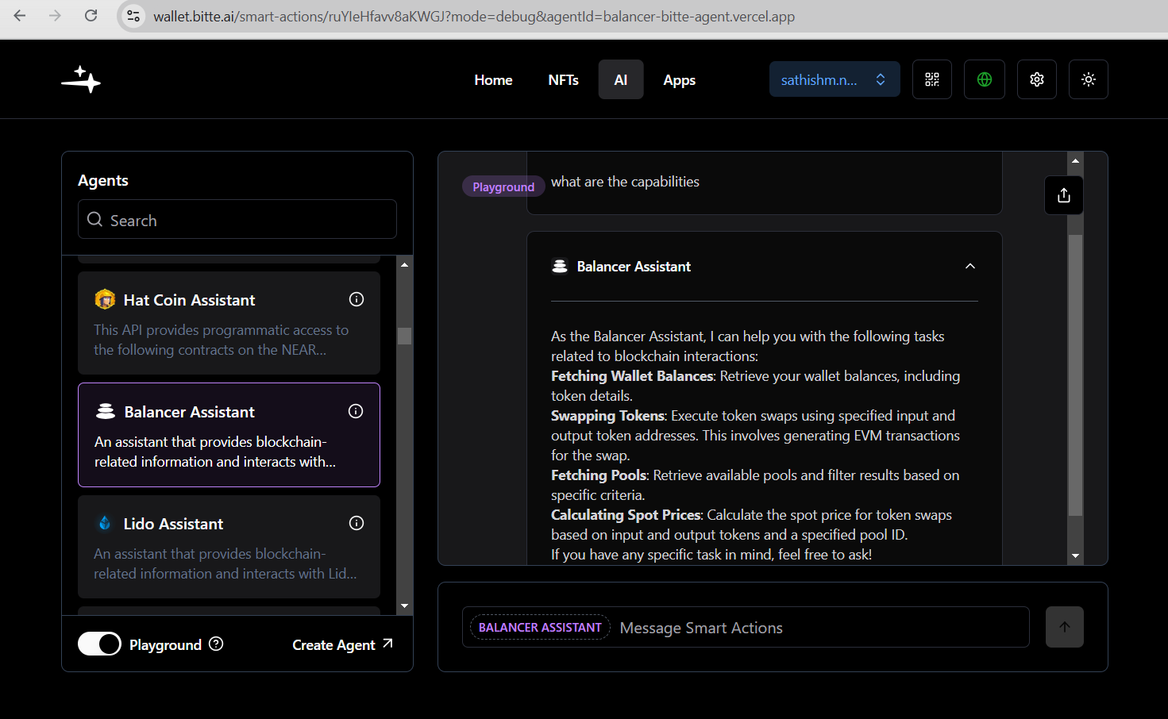The width and height of the screenshot is (1168, 719).
Task: Select the AI tab
Action: (621, 79)
